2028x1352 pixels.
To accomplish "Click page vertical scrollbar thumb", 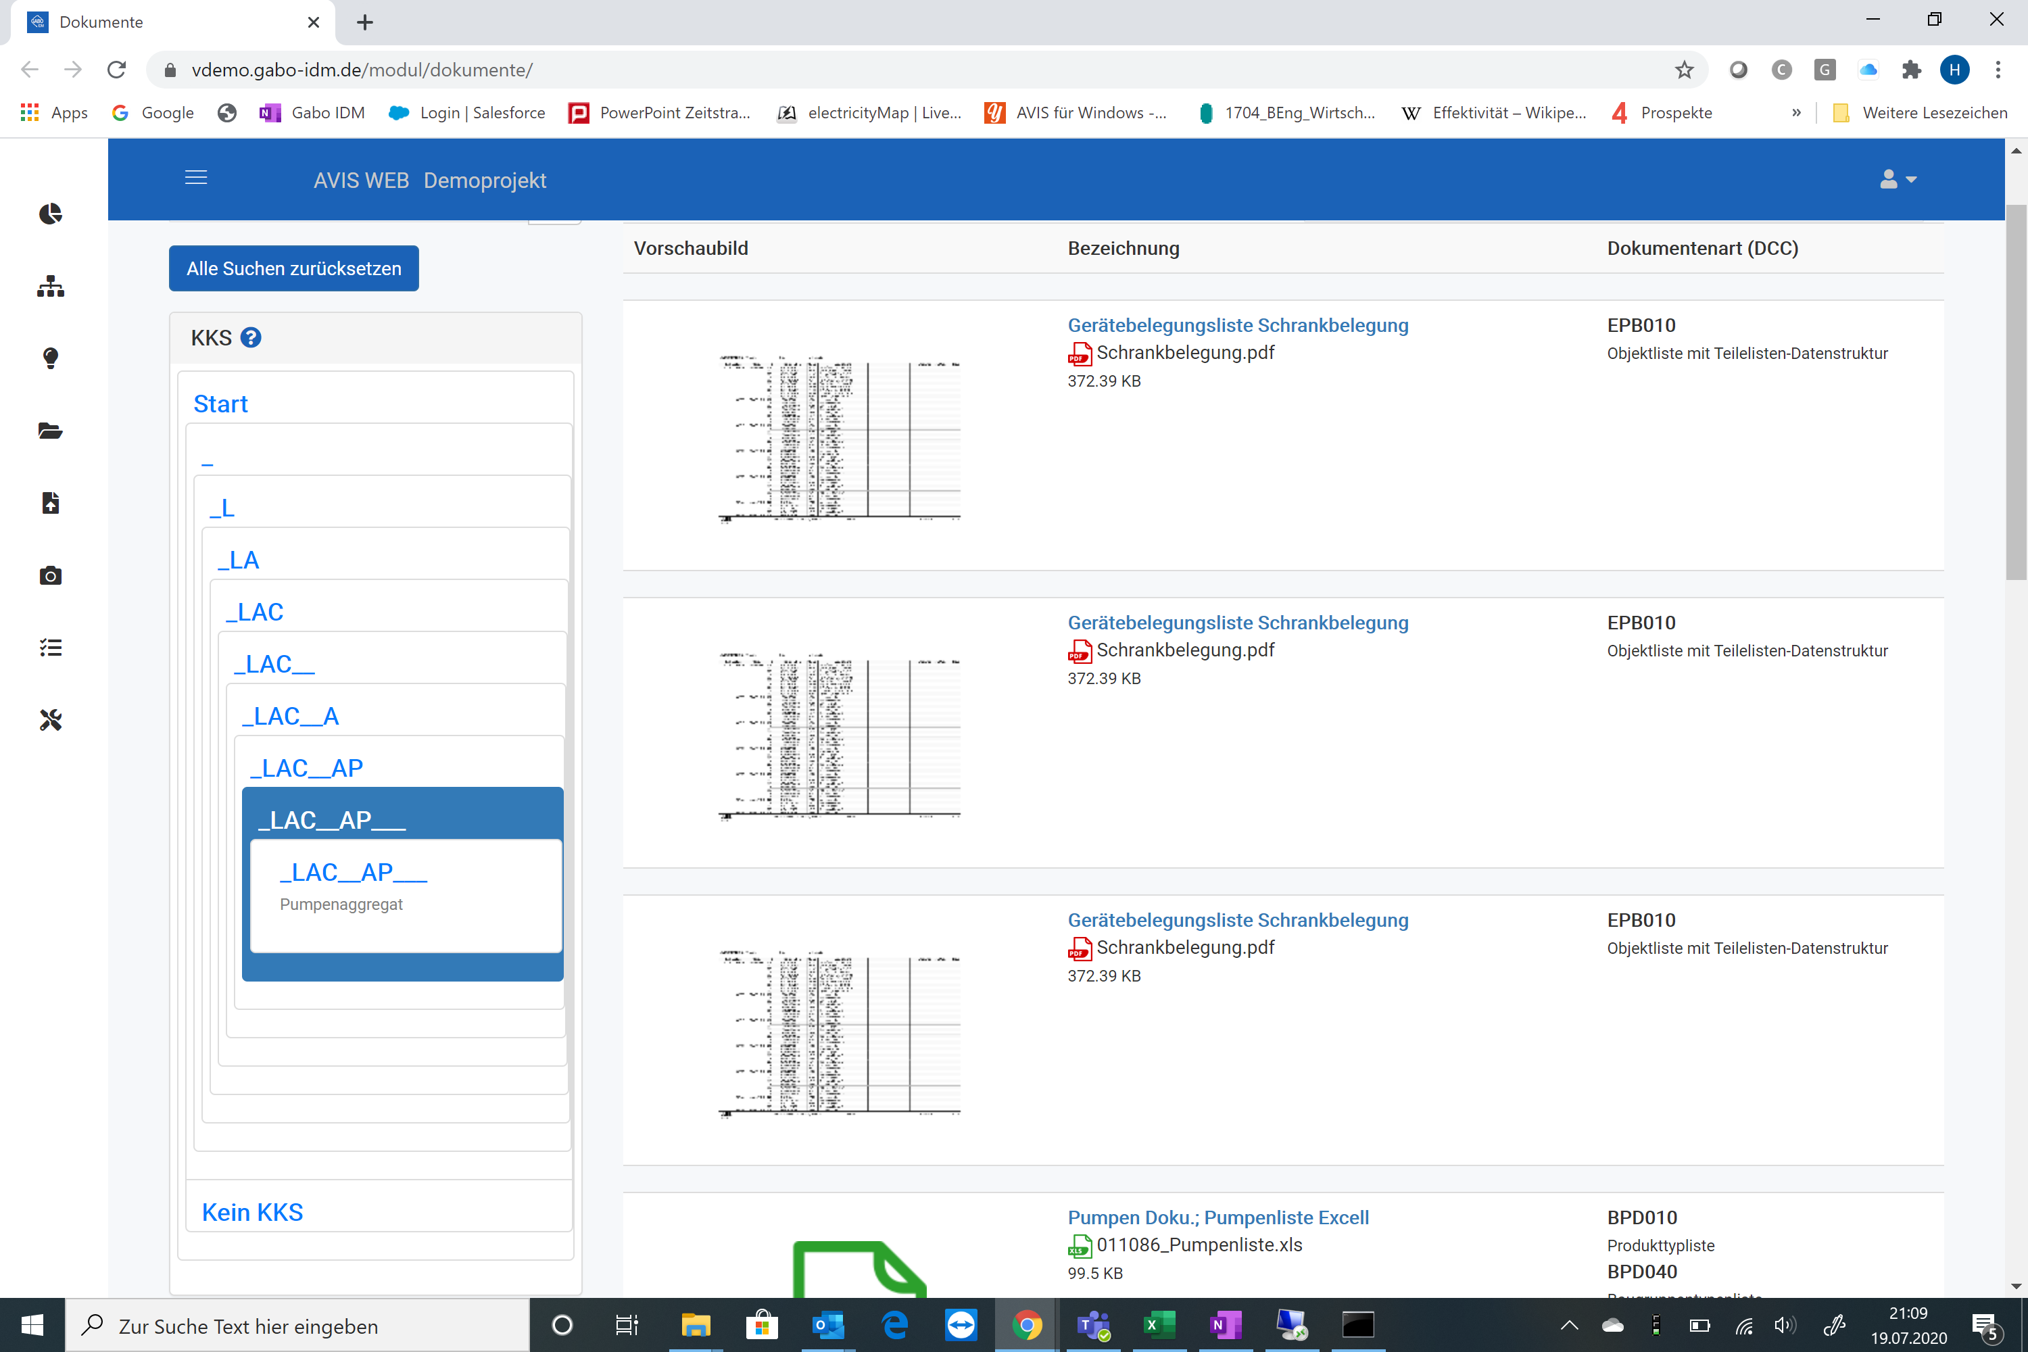I will point(2016,391).
